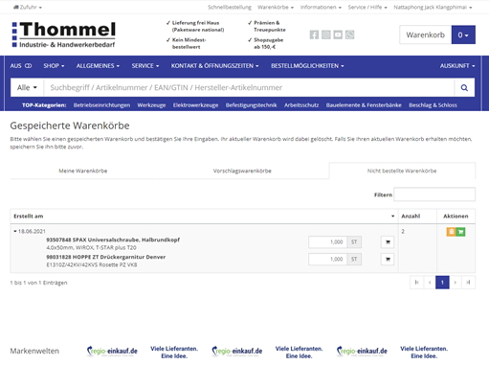Go to previous page of entries
This screenshot has height=365, width=489.
430,283
